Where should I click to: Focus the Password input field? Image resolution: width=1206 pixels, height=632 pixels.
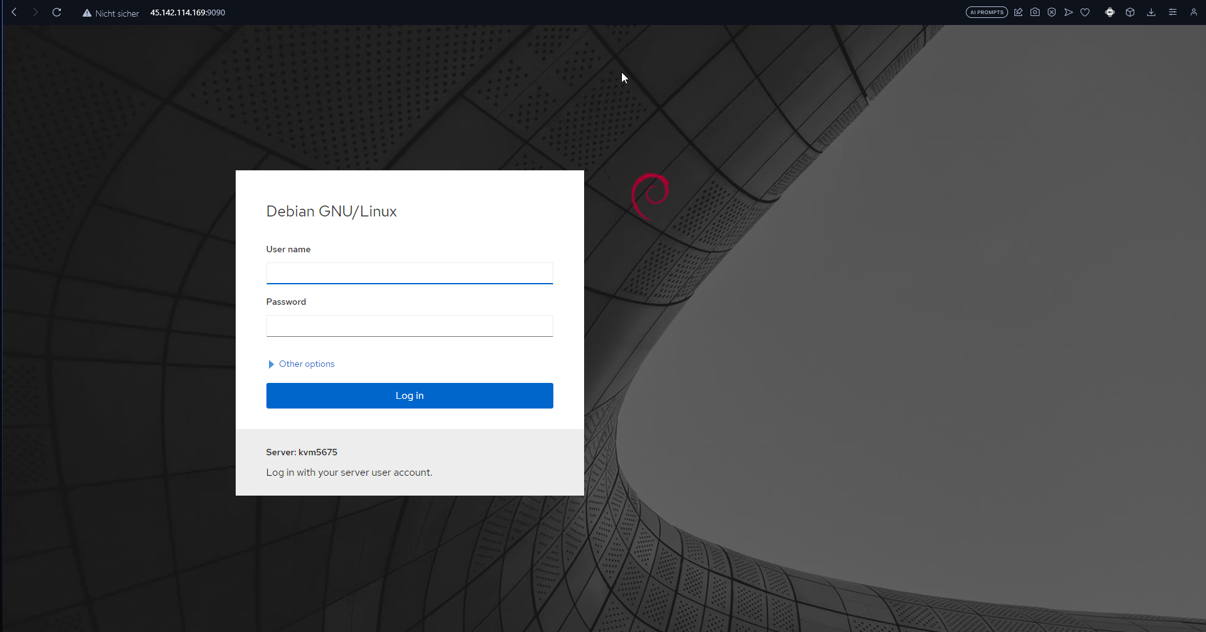click(409, 326)
